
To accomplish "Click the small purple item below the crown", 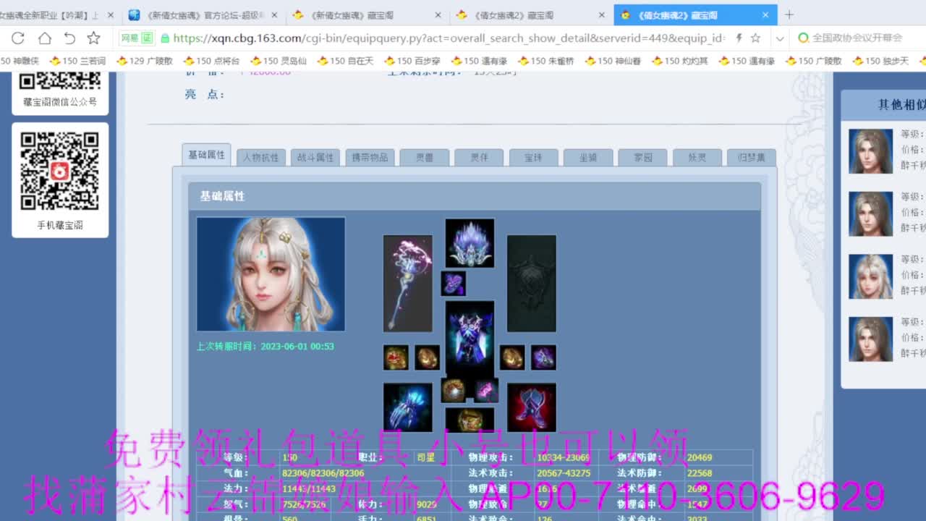I will tap(454, 284).
